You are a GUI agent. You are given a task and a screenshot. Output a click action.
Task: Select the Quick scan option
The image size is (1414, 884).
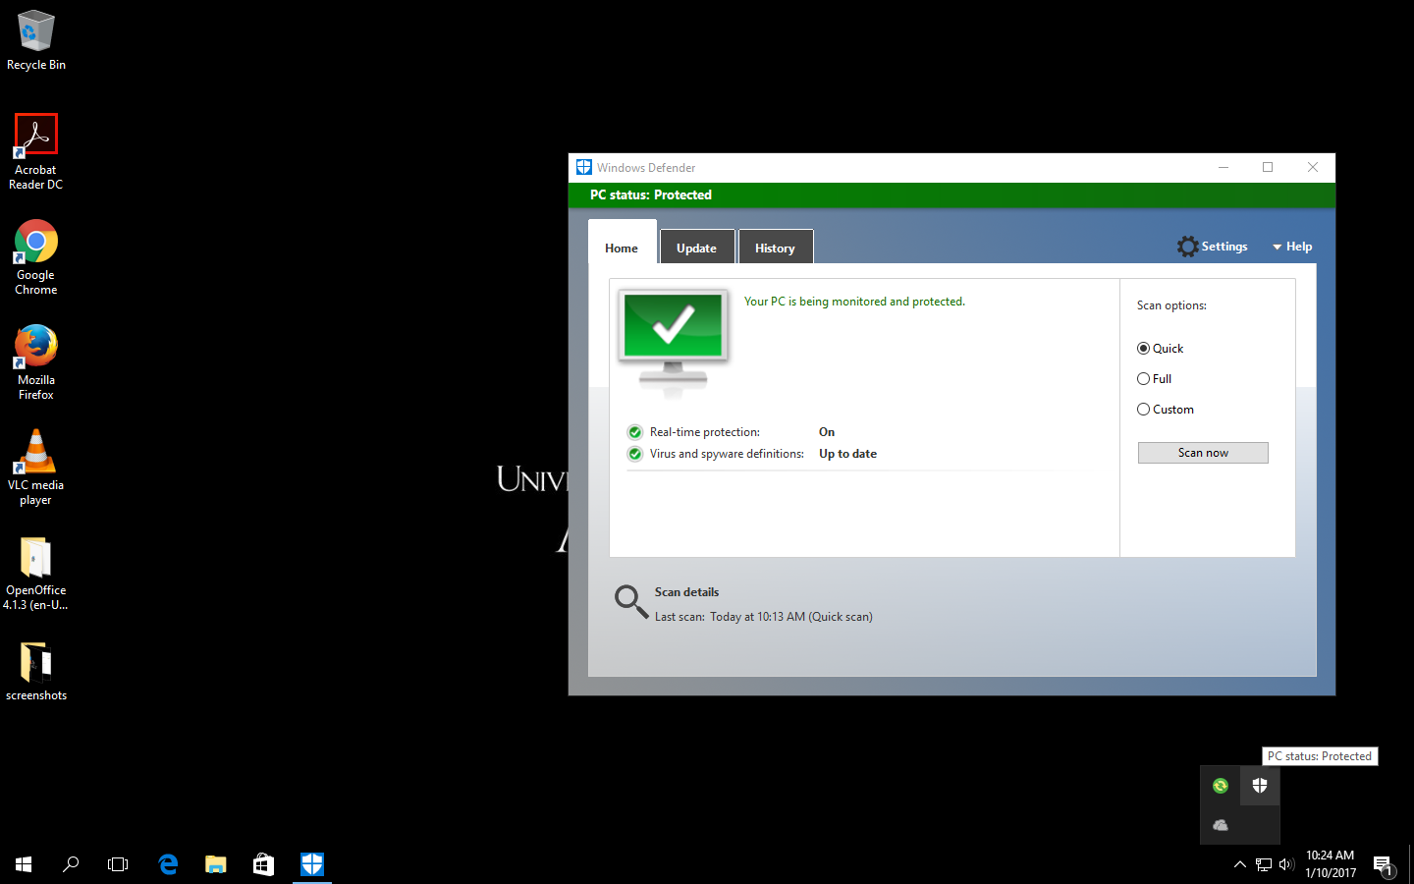1144,349
